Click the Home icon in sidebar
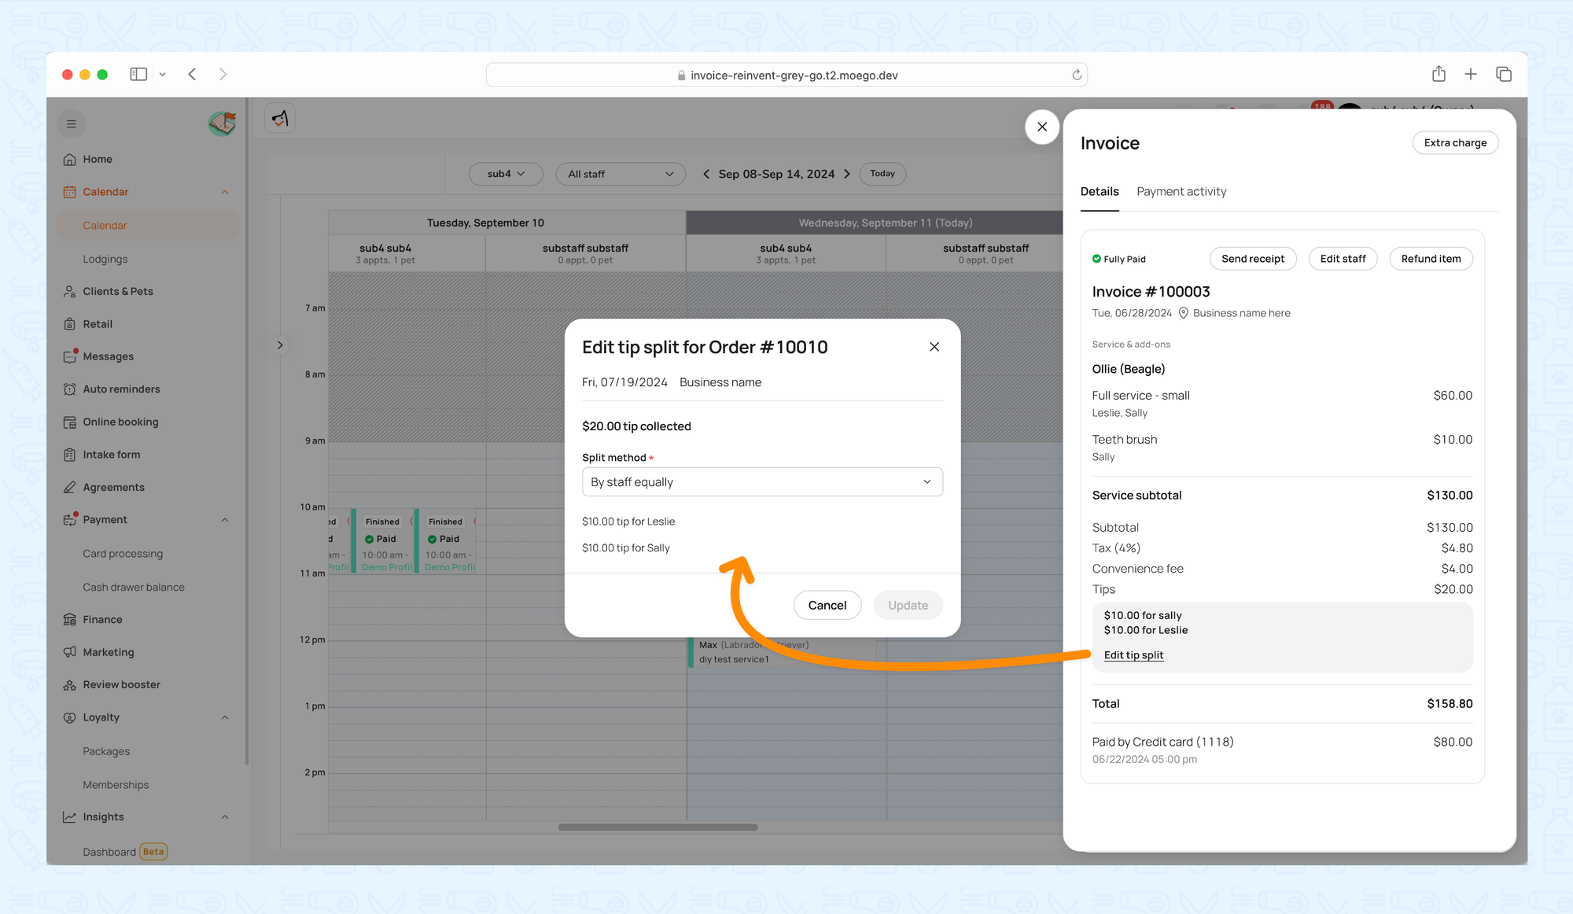The width and height of the screenshot is (1573, 914). coord(69,160)
